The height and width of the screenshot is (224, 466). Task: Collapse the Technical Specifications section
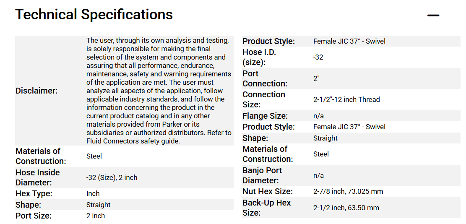(x=433, y=16)
